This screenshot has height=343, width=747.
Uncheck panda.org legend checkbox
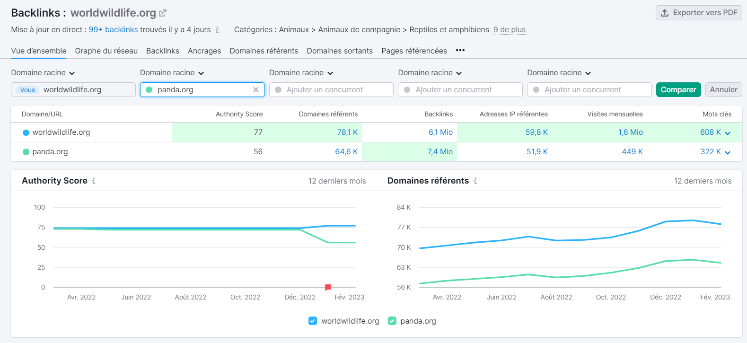tap(392, 321)
